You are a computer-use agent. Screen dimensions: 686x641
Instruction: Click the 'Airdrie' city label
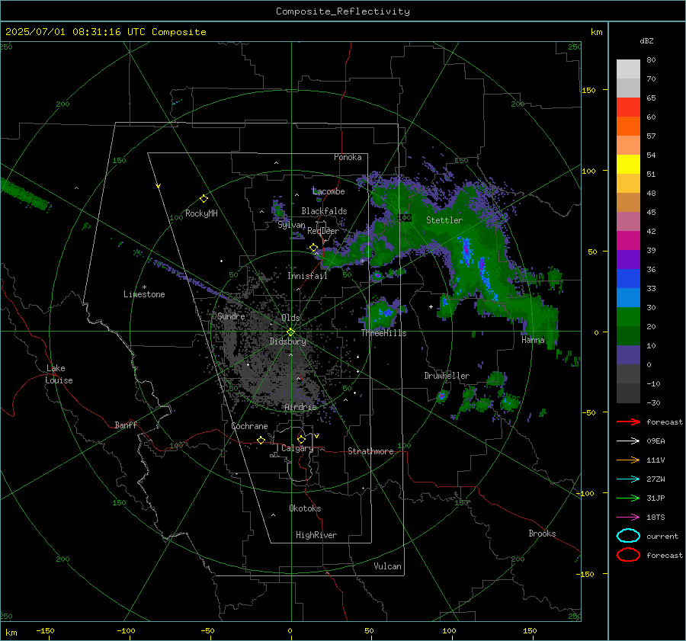(300, 407)
